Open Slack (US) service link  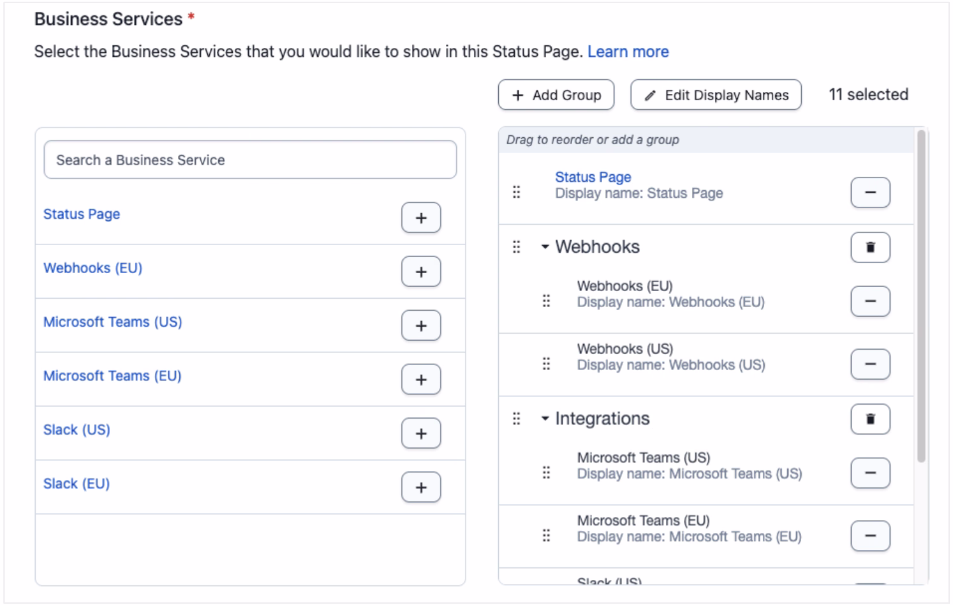[77, 430]
